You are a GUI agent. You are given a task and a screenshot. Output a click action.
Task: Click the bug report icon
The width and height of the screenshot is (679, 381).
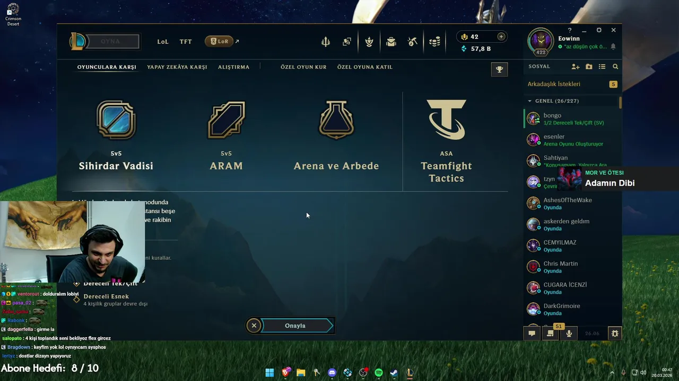click(615, 333)
